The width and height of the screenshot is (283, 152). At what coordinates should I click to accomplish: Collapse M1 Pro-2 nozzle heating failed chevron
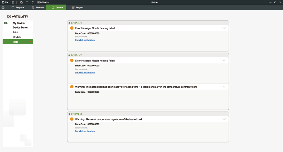tap(224, 61)
